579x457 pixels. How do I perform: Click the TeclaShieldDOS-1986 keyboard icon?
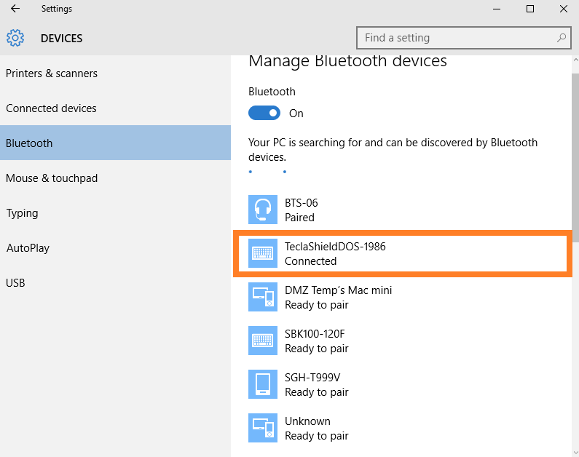click(262, 253)
